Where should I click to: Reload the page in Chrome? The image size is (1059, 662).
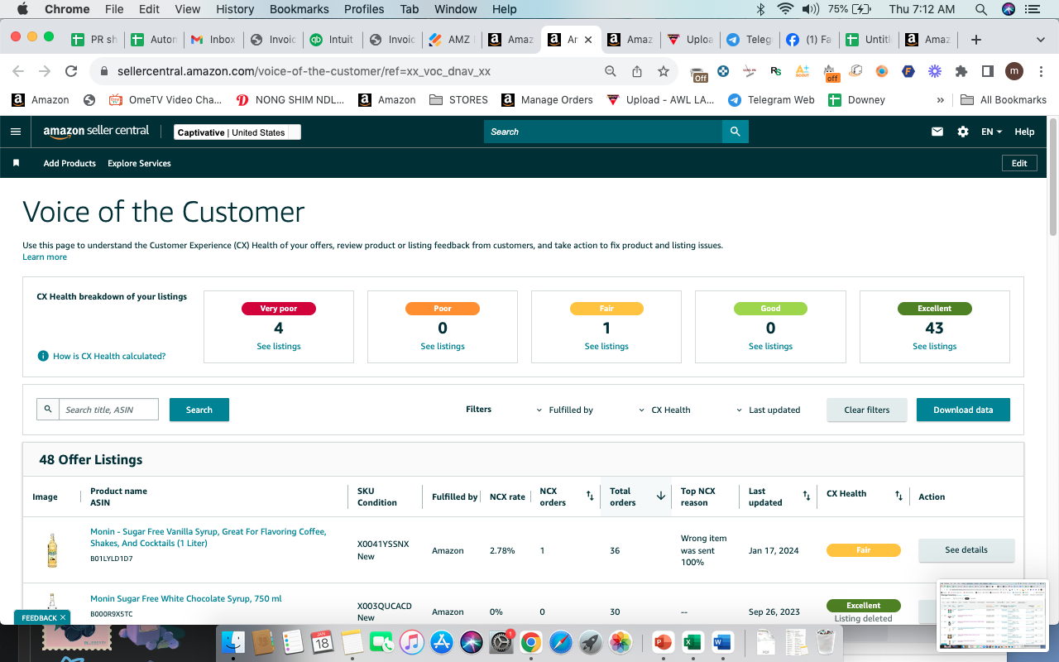click(71, 71)
